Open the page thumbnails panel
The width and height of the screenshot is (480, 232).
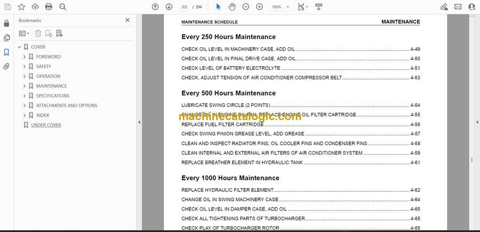(x=6, y=38)
